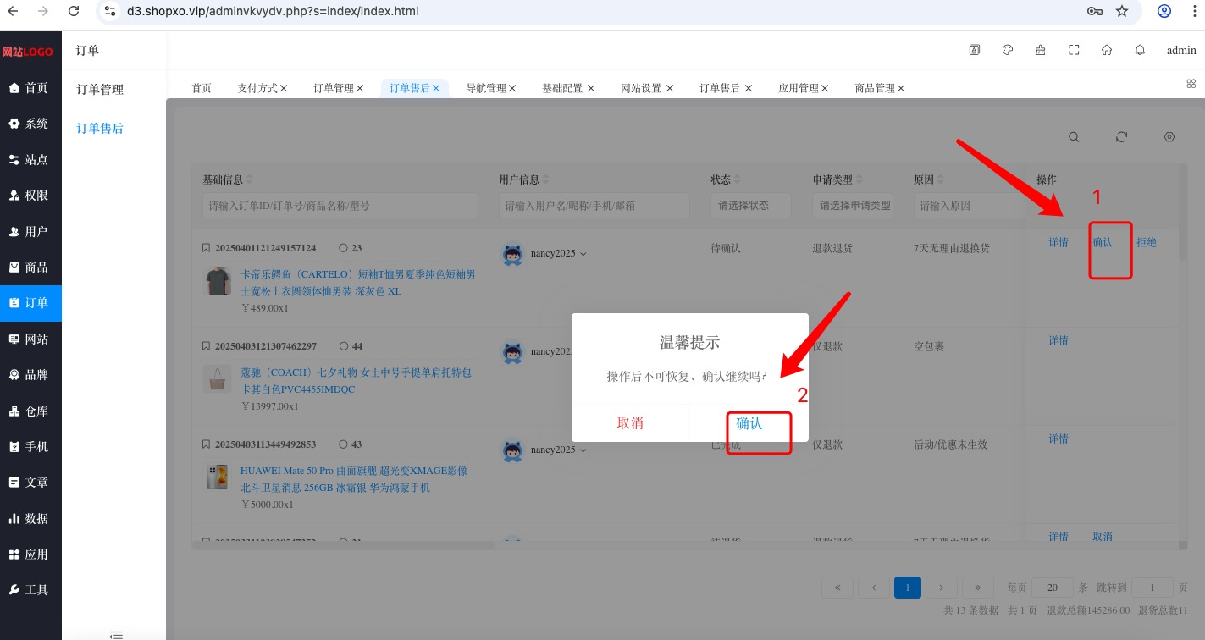Screen dimensions: 1205x640
Task: Open the theme palette icon
Action: point(1008,50)
